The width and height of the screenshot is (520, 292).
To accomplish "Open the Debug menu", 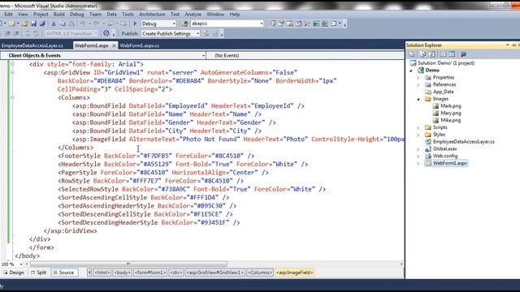I will coord(76,15).
